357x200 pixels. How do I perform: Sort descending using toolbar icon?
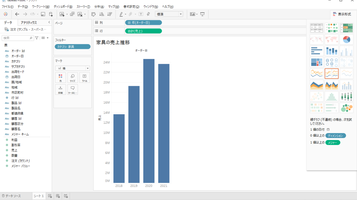[110, 14]
